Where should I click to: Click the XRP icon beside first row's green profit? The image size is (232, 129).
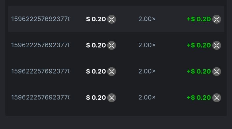(217, 19)
